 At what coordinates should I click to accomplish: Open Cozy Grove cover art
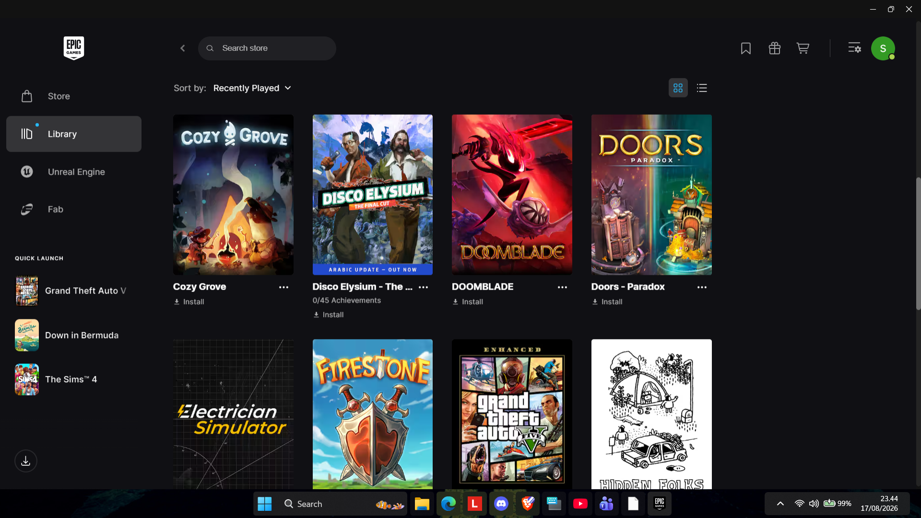pos(233,195)
